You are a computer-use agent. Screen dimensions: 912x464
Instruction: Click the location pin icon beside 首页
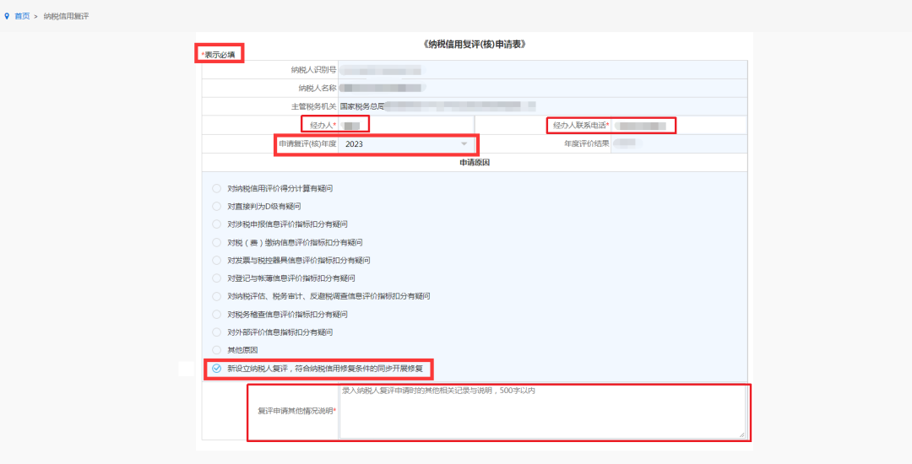click(7, 16)
